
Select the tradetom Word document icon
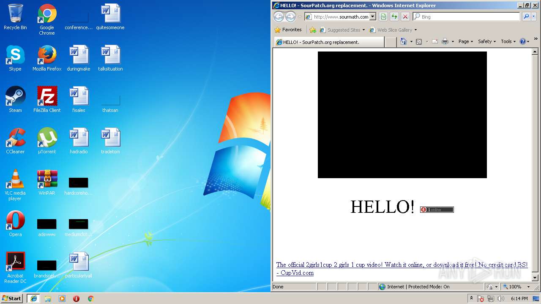pos(110,141)
